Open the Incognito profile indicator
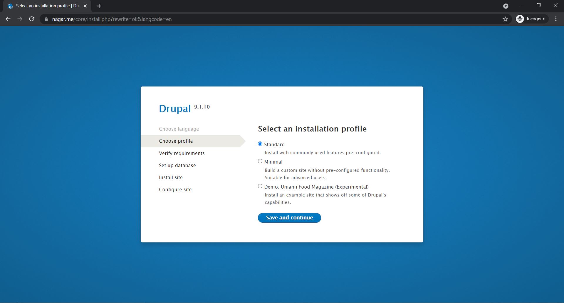This screenshot has height=303, width=564. tap(532, 19)
